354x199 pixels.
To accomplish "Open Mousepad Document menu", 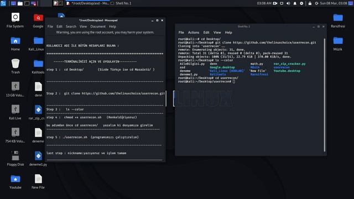I will coord(98,27).
